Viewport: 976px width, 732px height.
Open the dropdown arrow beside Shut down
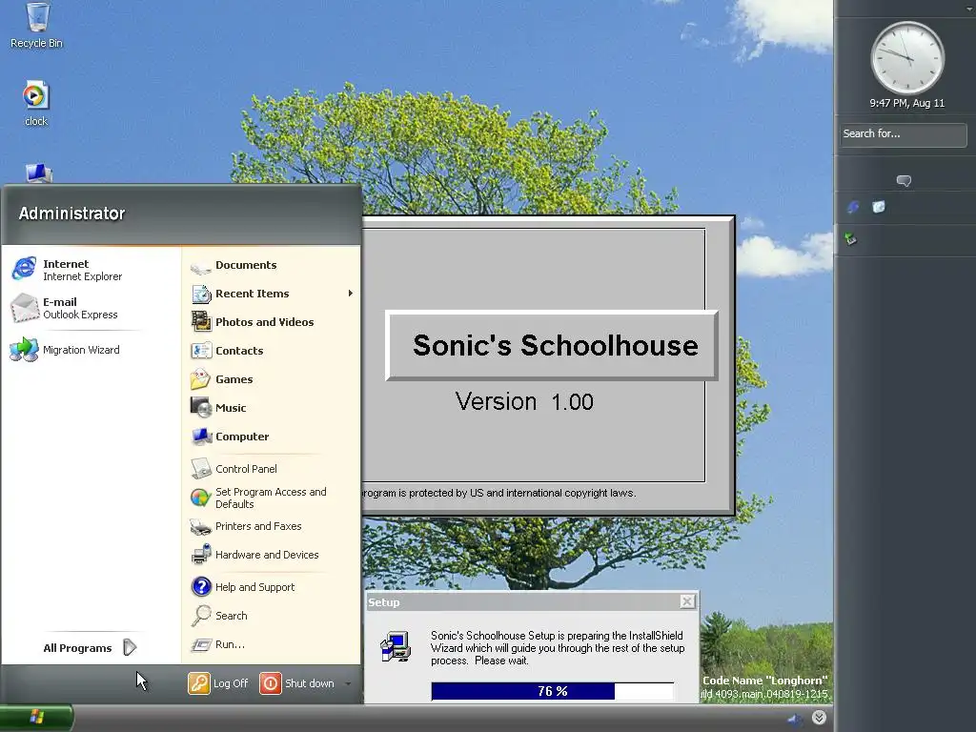pos(348,683)
